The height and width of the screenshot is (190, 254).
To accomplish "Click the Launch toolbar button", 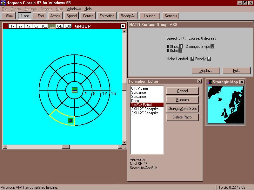I will pyautogui.click(x=150, y=16).
